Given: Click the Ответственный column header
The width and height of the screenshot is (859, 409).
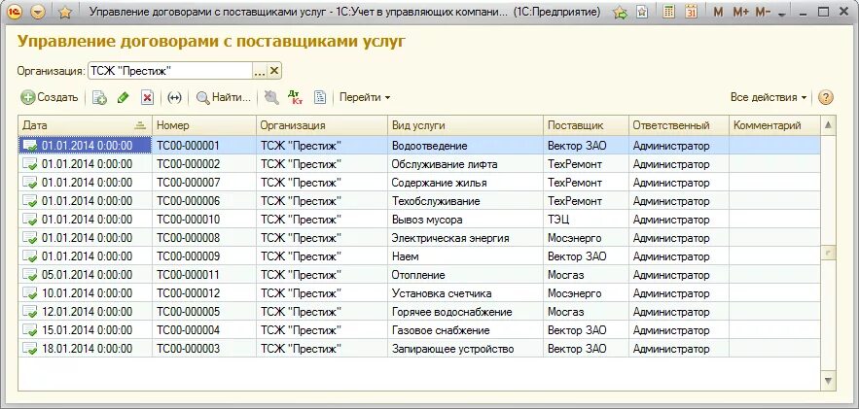Looking at the screenshot, I should [679, 125].
